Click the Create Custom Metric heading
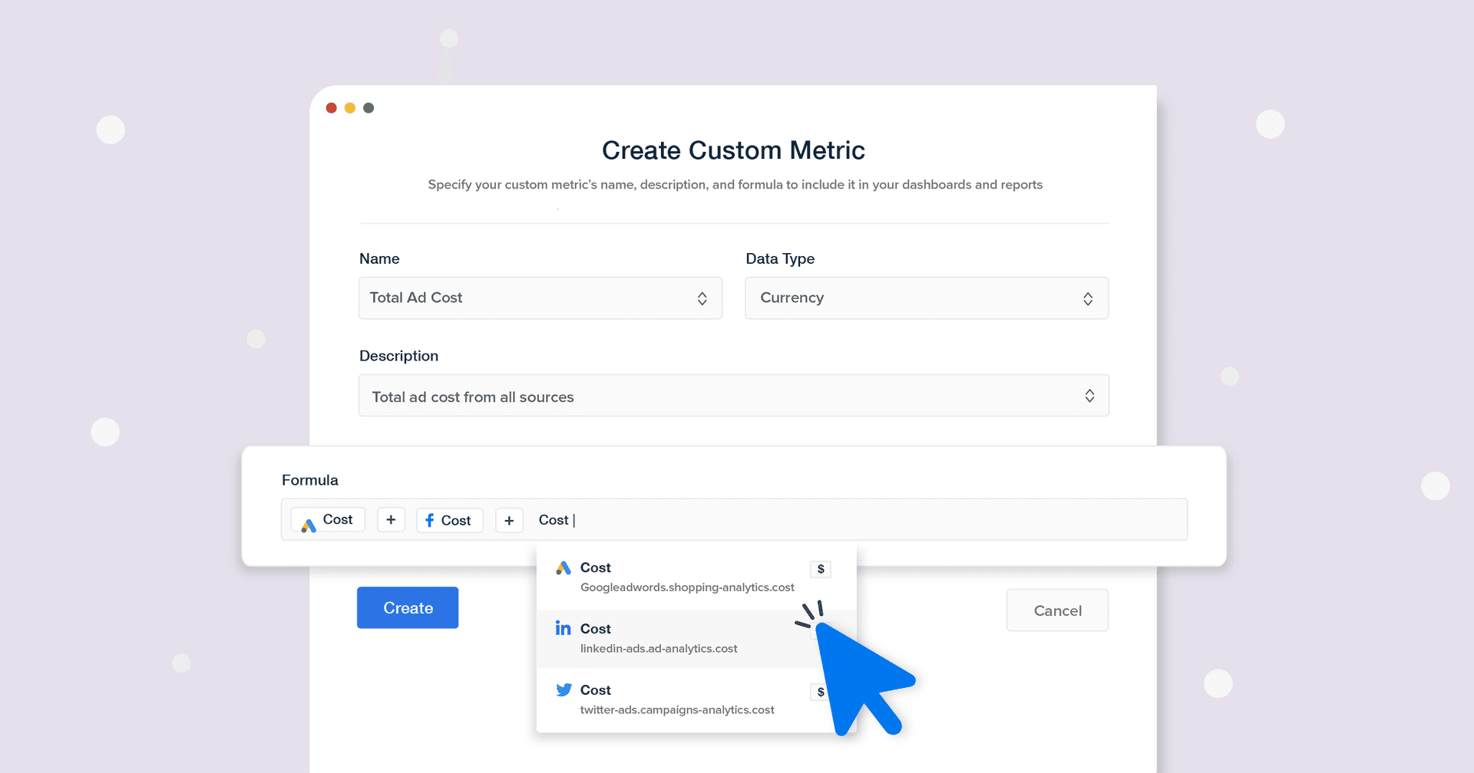This screenshot has height=773, width=1474. [x=733, y=150]
